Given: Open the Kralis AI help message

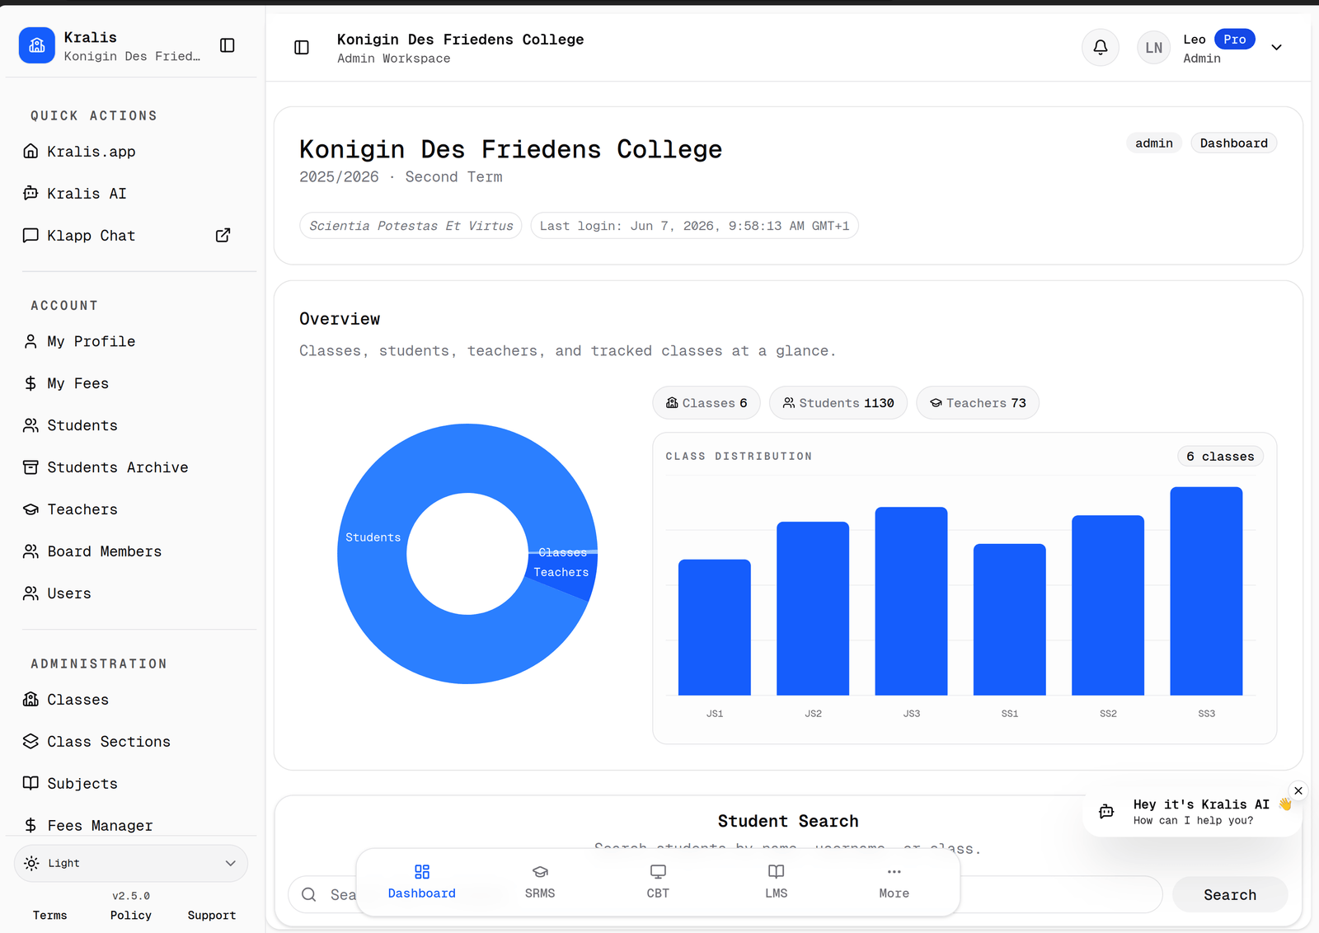Looking at the screenshot, I should (1192, 812).
